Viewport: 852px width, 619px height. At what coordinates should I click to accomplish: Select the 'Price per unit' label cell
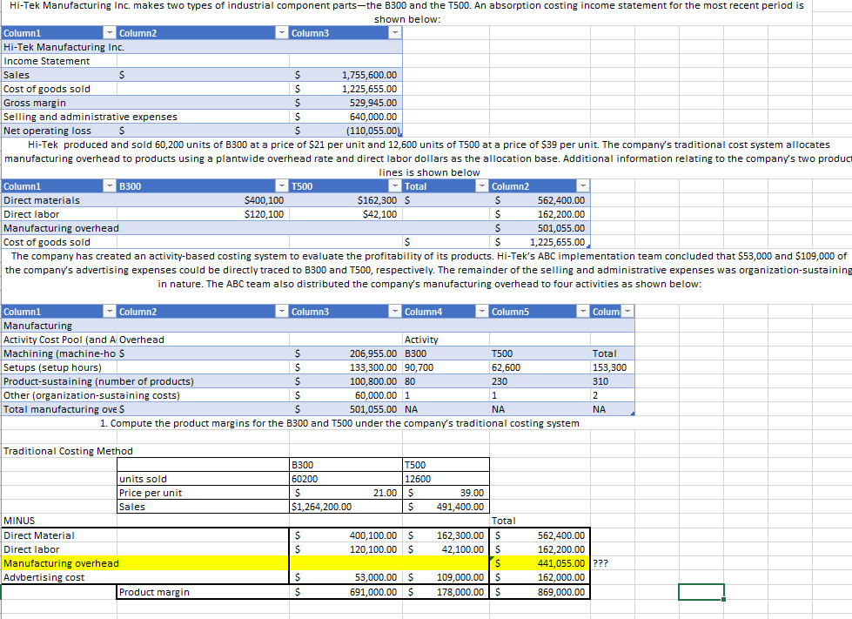click(203, 493)
